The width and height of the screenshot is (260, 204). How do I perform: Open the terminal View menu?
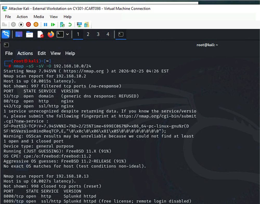click(x=56, y=53)
